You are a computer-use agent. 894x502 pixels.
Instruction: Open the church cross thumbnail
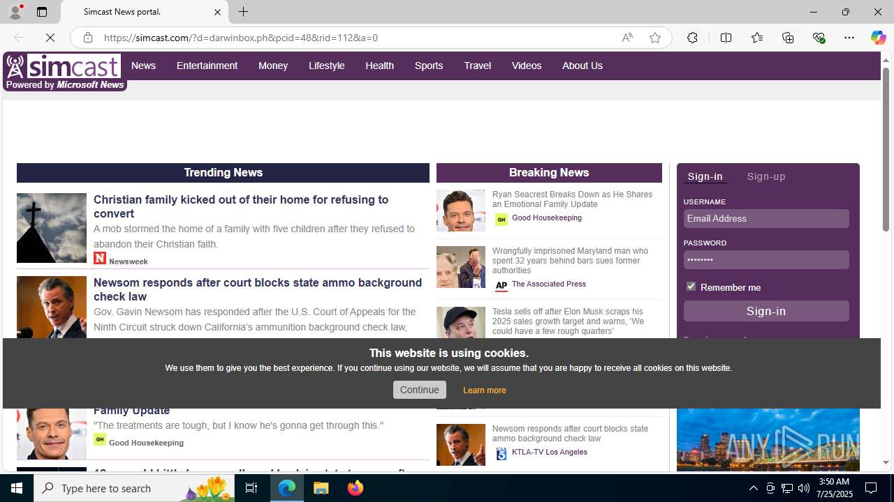52,228
